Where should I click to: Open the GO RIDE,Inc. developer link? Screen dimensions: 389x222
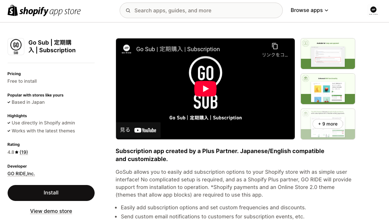click(x=21, y=174)
